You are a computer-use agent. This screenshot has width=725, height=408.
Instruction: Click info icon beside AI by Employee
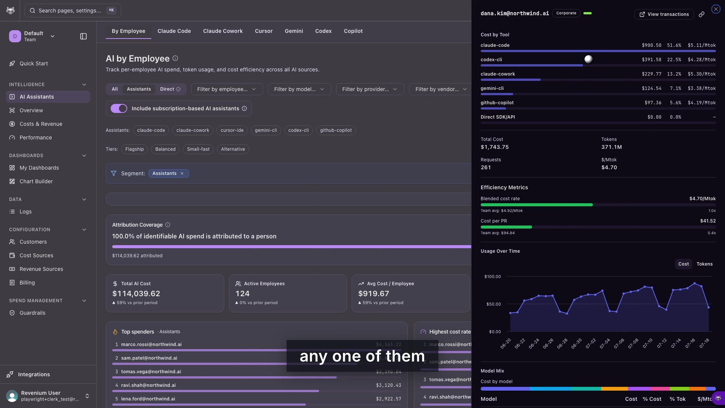[x=175, y=59]
